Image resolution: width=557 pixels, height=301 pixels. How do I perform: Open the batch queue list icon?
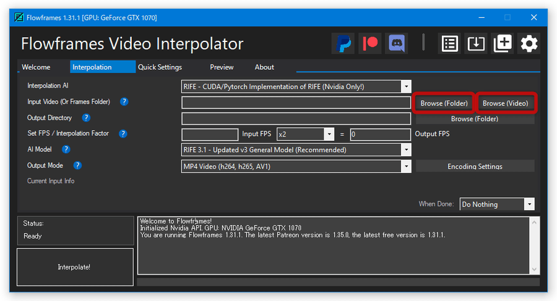(449, 44)
